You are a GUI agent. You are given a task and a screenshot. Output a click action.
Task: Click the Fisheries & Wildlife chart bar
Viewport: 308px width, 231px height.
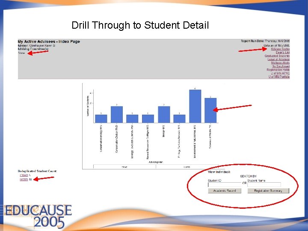[x=210, y=110]
